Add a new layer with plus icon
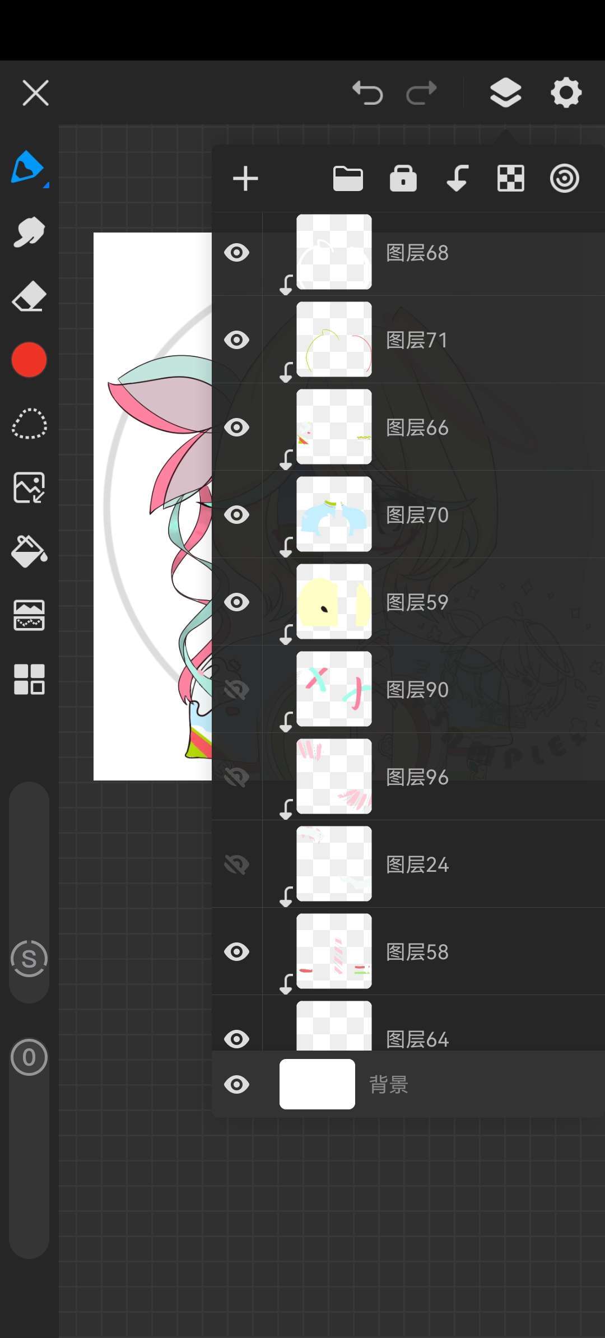Screen dimensions: 605x1338 245,179
